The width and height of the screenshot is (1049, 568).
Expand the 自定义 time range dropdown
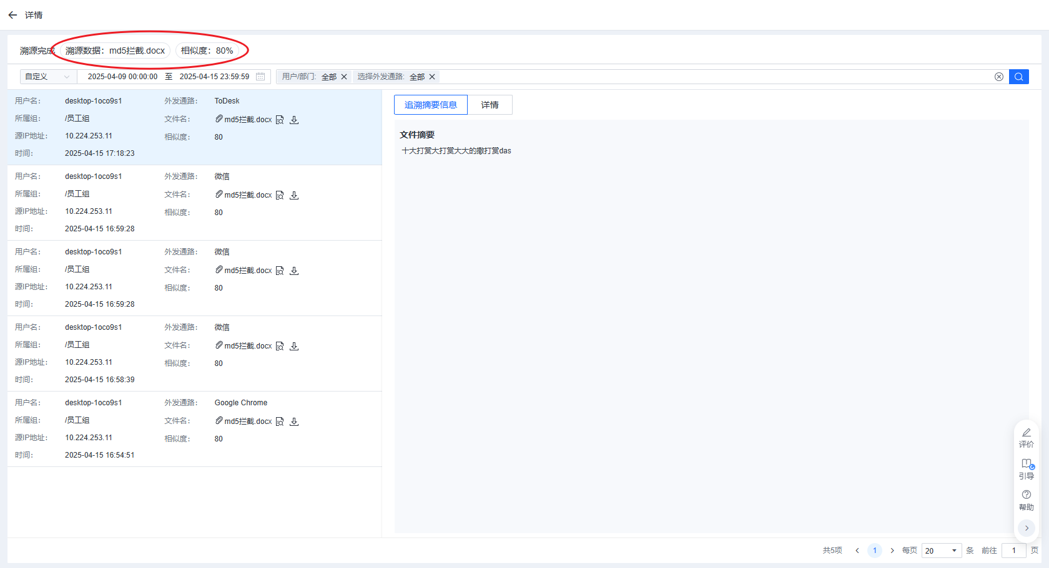point(48,77)
